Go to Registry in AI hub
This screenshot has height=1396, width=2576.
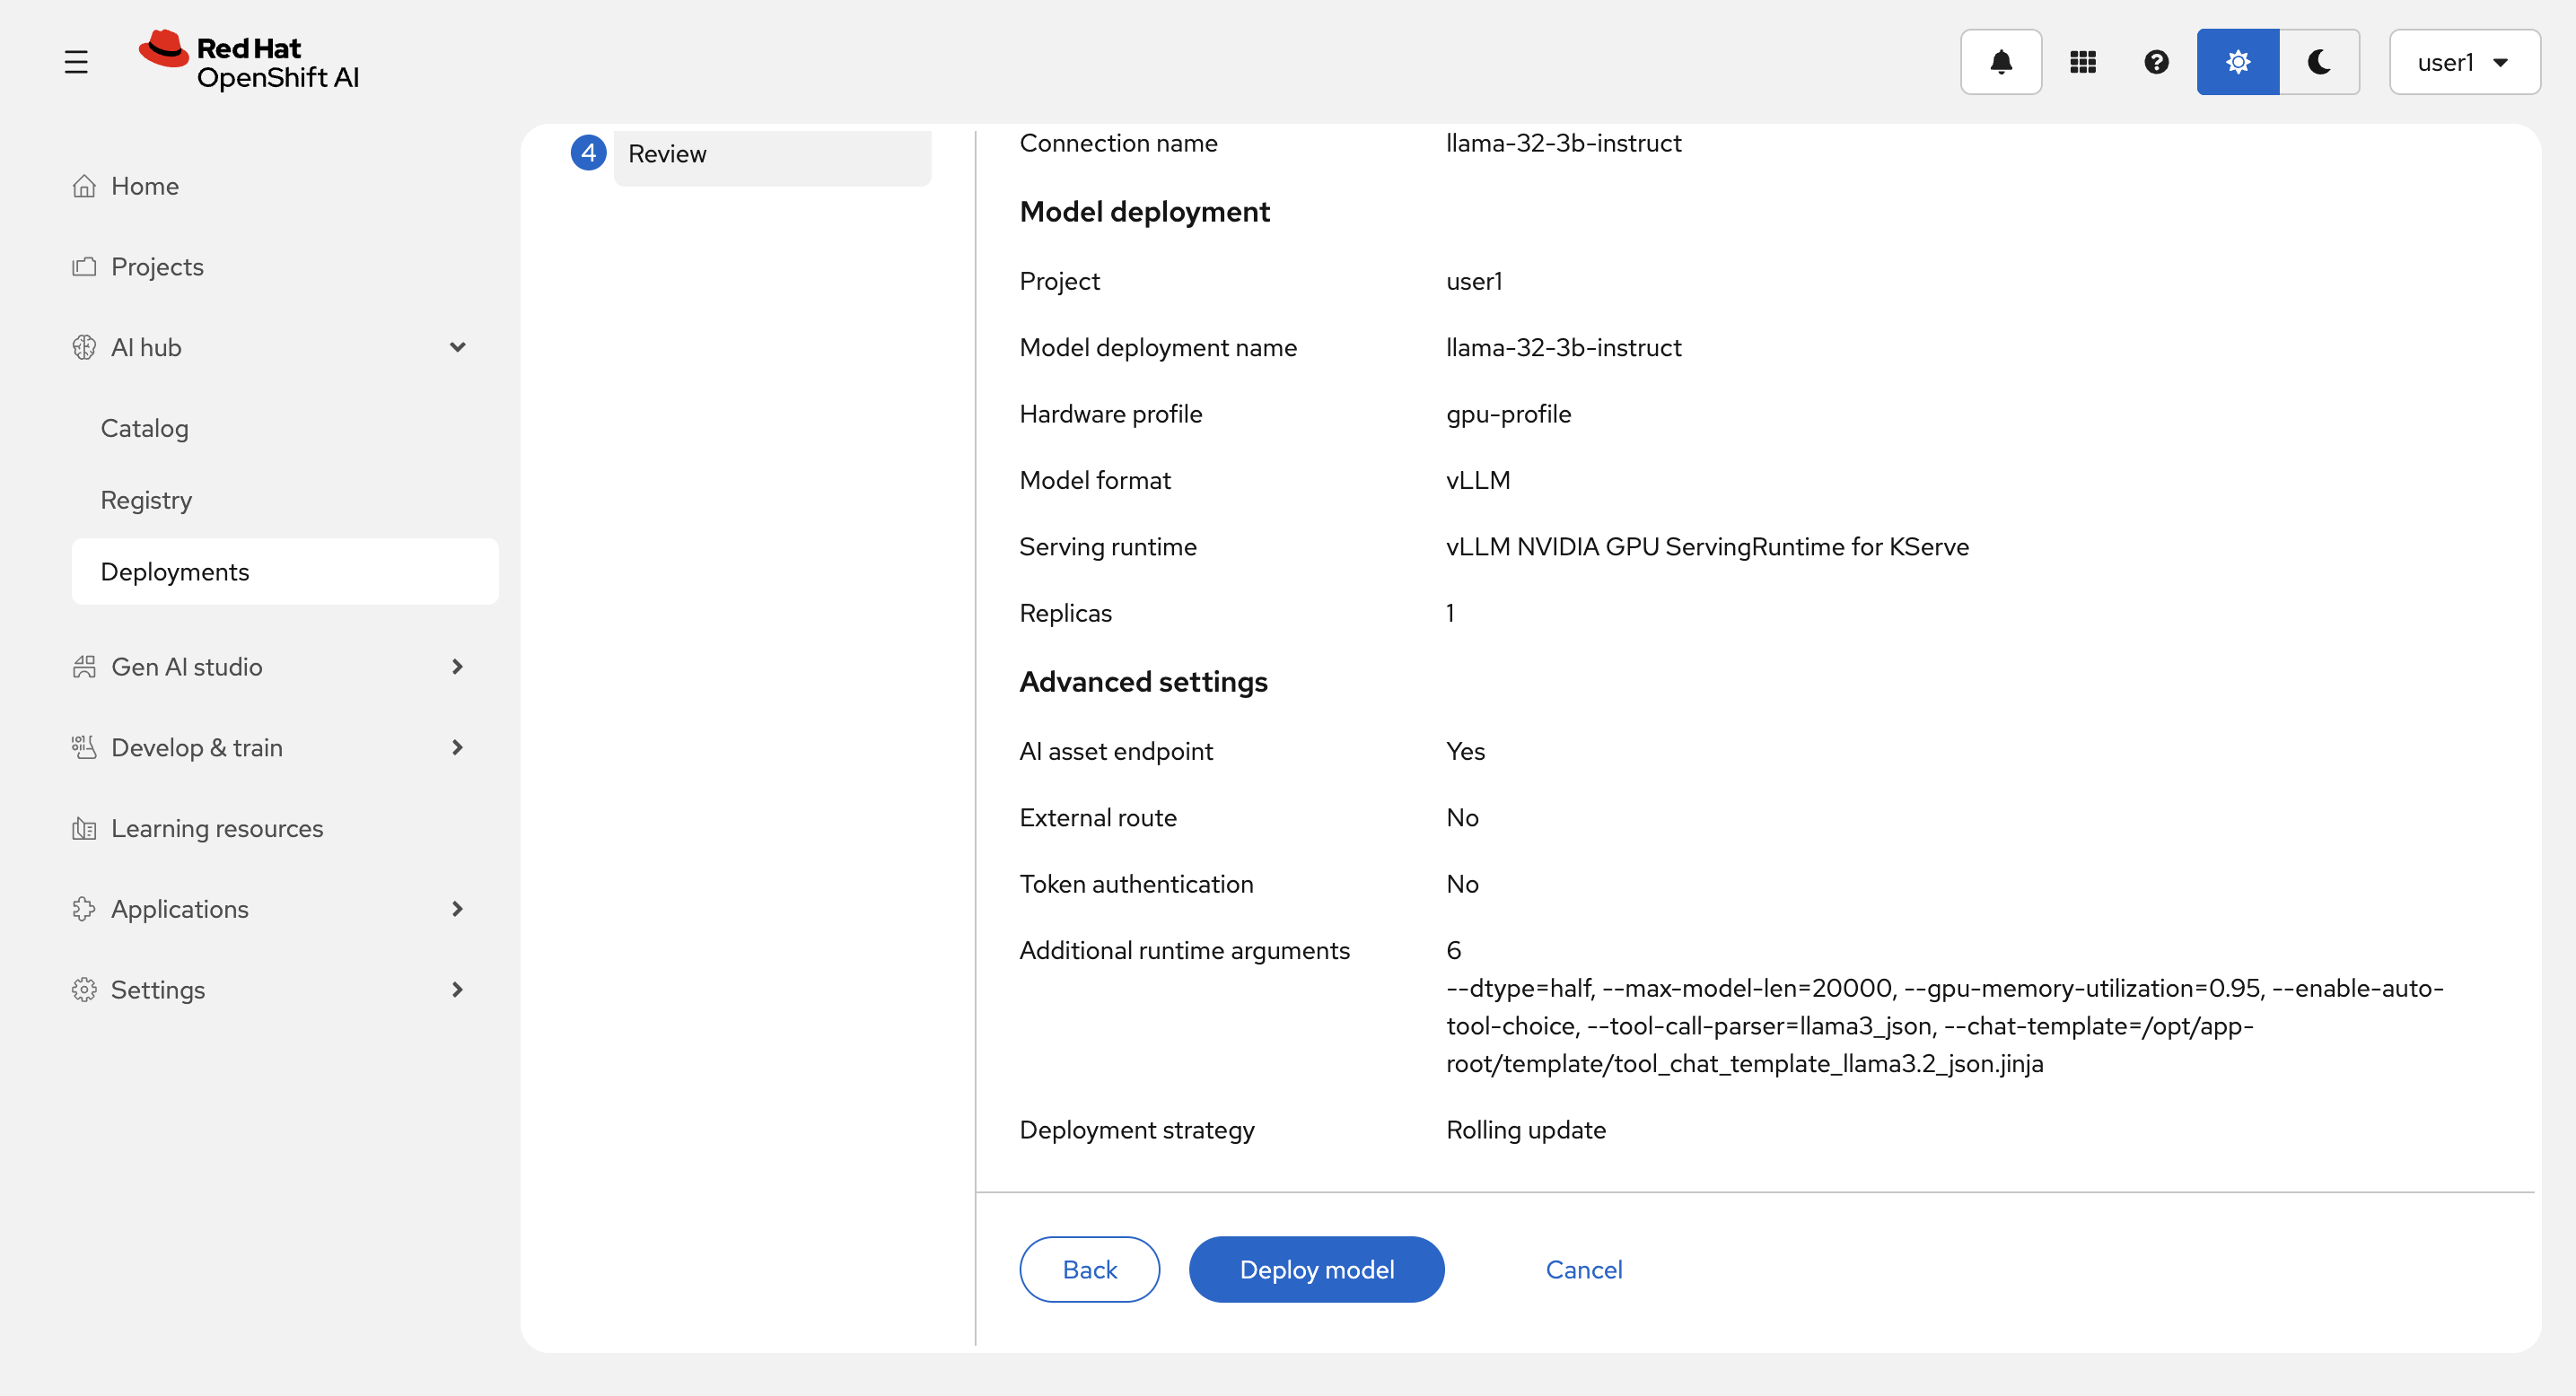[146, 500]
